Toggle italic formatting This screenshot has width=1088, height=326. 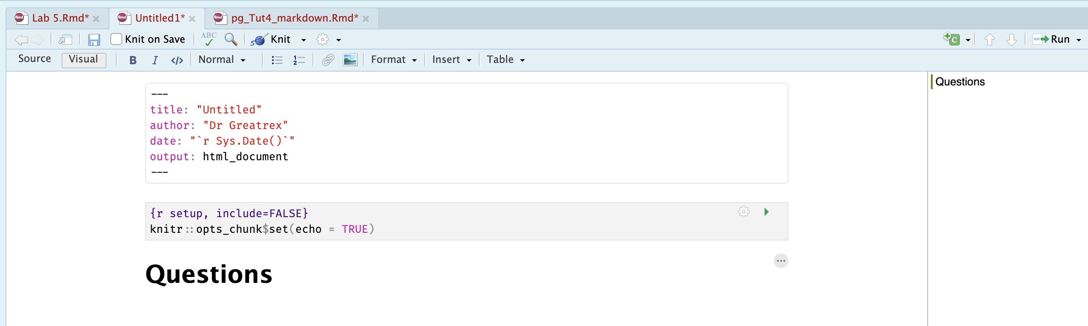(x=155, y=60)
